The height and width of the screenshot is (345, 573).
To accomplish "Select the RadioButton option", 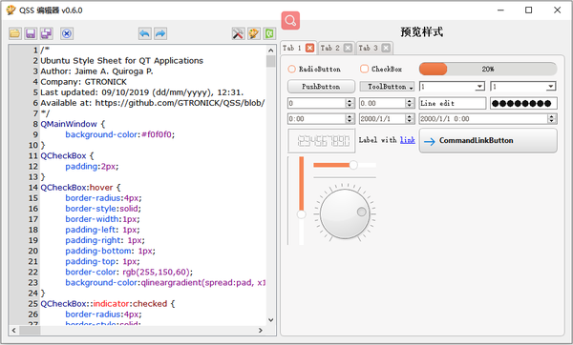I will [x=314, y=69].
